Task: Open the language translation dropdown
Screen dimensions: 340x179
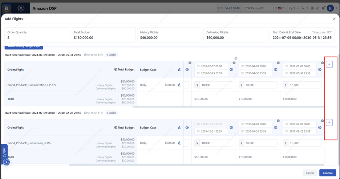Action: [x=304, y=8]
